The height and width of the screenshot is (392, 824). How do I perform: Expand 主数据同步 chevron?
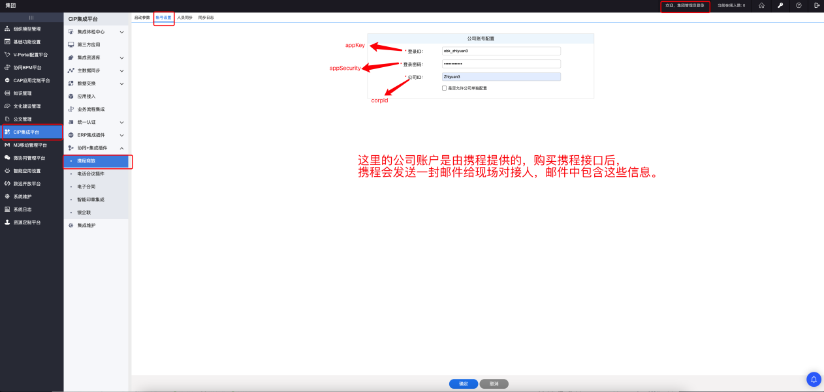click(x=121, y=70)
